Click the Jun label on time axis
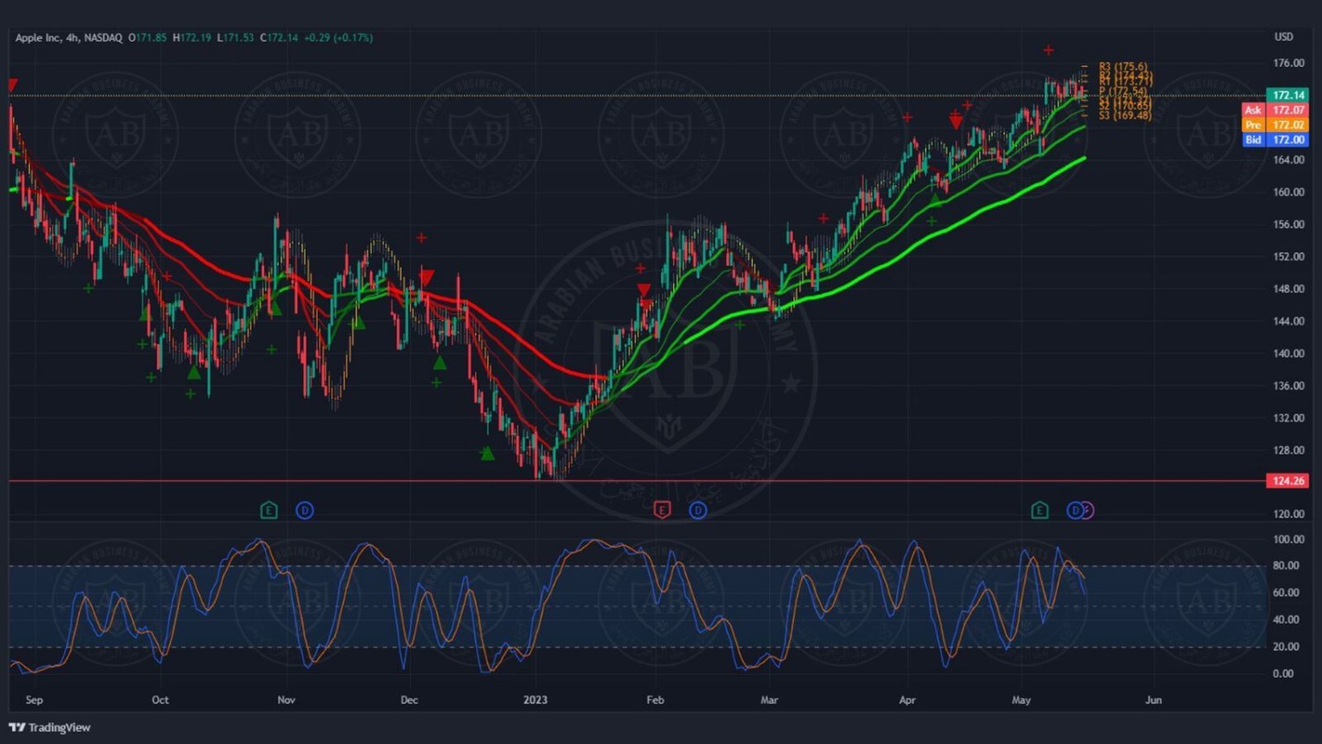 coord(1153,700)
